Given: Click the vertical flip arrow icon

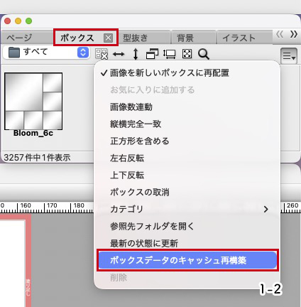Looking at the screenshot, I should click(x=136, y=54).
